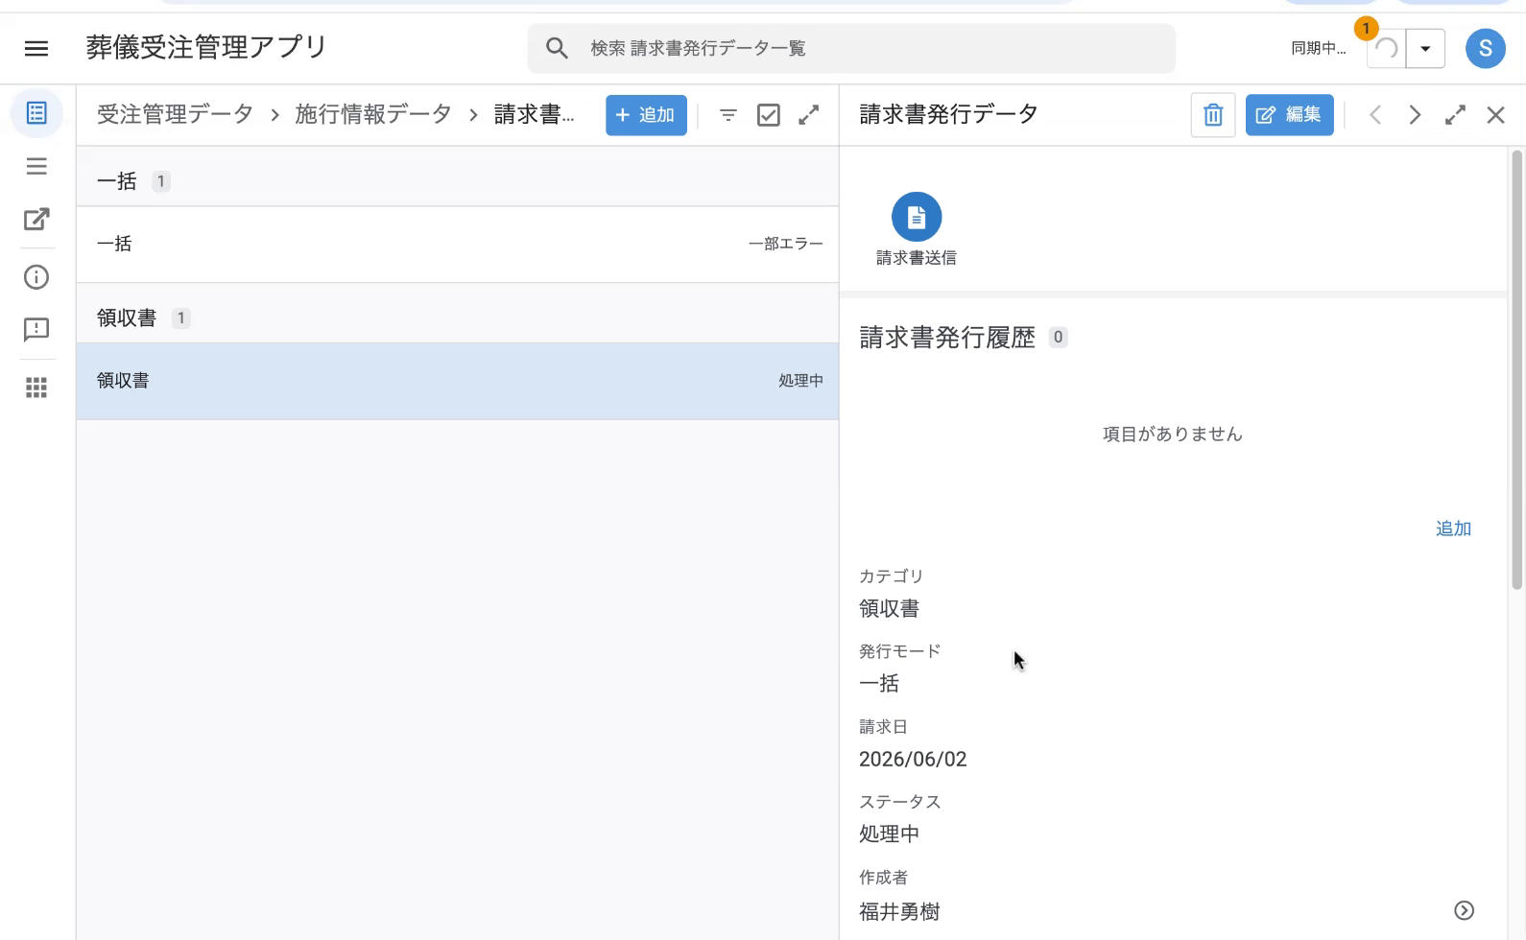Open the list filter icon
Viewport: 1526px width, 940px height.
pyautogui.click(x=728, y=115)
